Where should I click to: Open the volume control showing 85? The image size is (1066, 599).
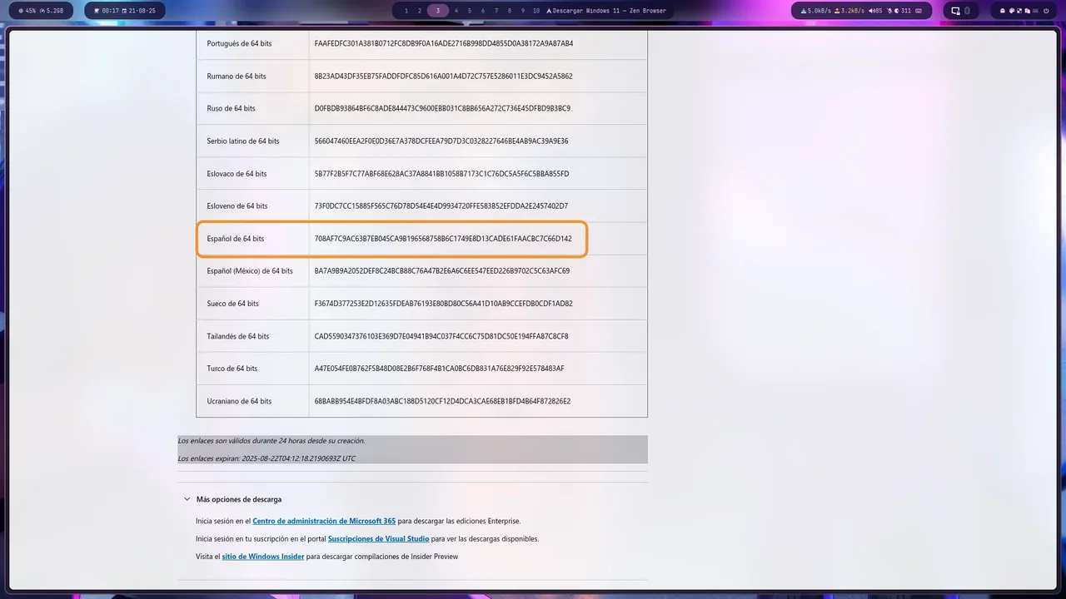click(875, 11)
